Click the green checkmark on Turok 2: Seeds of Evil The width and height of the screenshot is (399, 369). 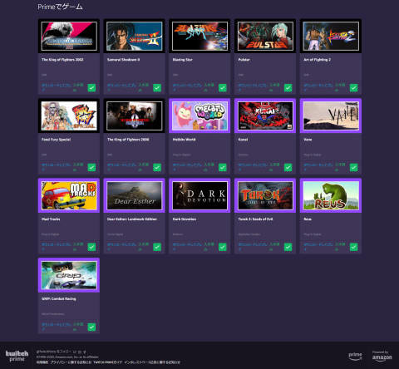click(x=288, y=247)
